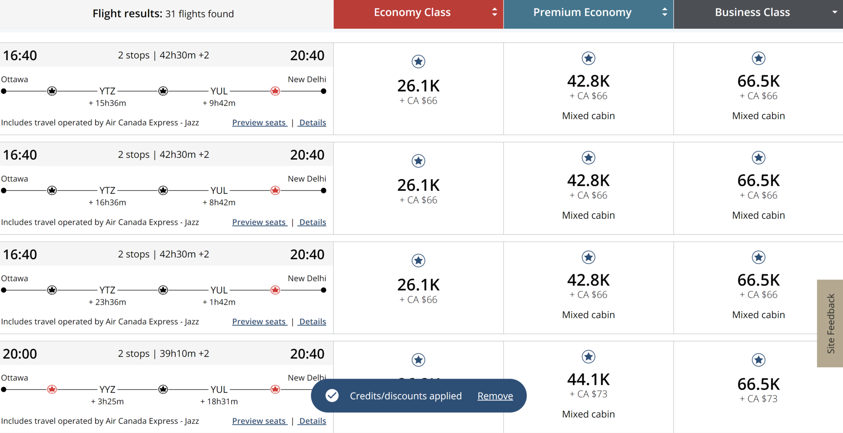This screenshot has height=433, width=843.
Task: Select the Economy Class column header
Action: tap(418, 14)
